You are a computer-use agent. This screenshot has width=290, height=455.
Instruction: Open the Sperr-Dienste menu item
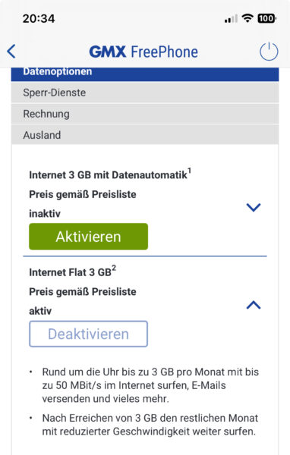tap(145, 93)
